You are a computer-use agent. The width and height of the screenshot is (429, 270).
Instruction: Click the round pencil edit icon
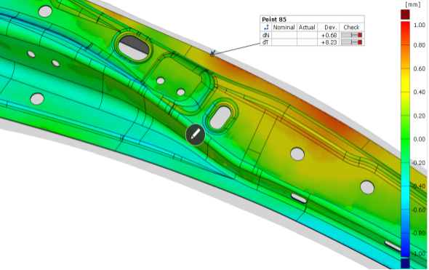[x=196, y=134]
